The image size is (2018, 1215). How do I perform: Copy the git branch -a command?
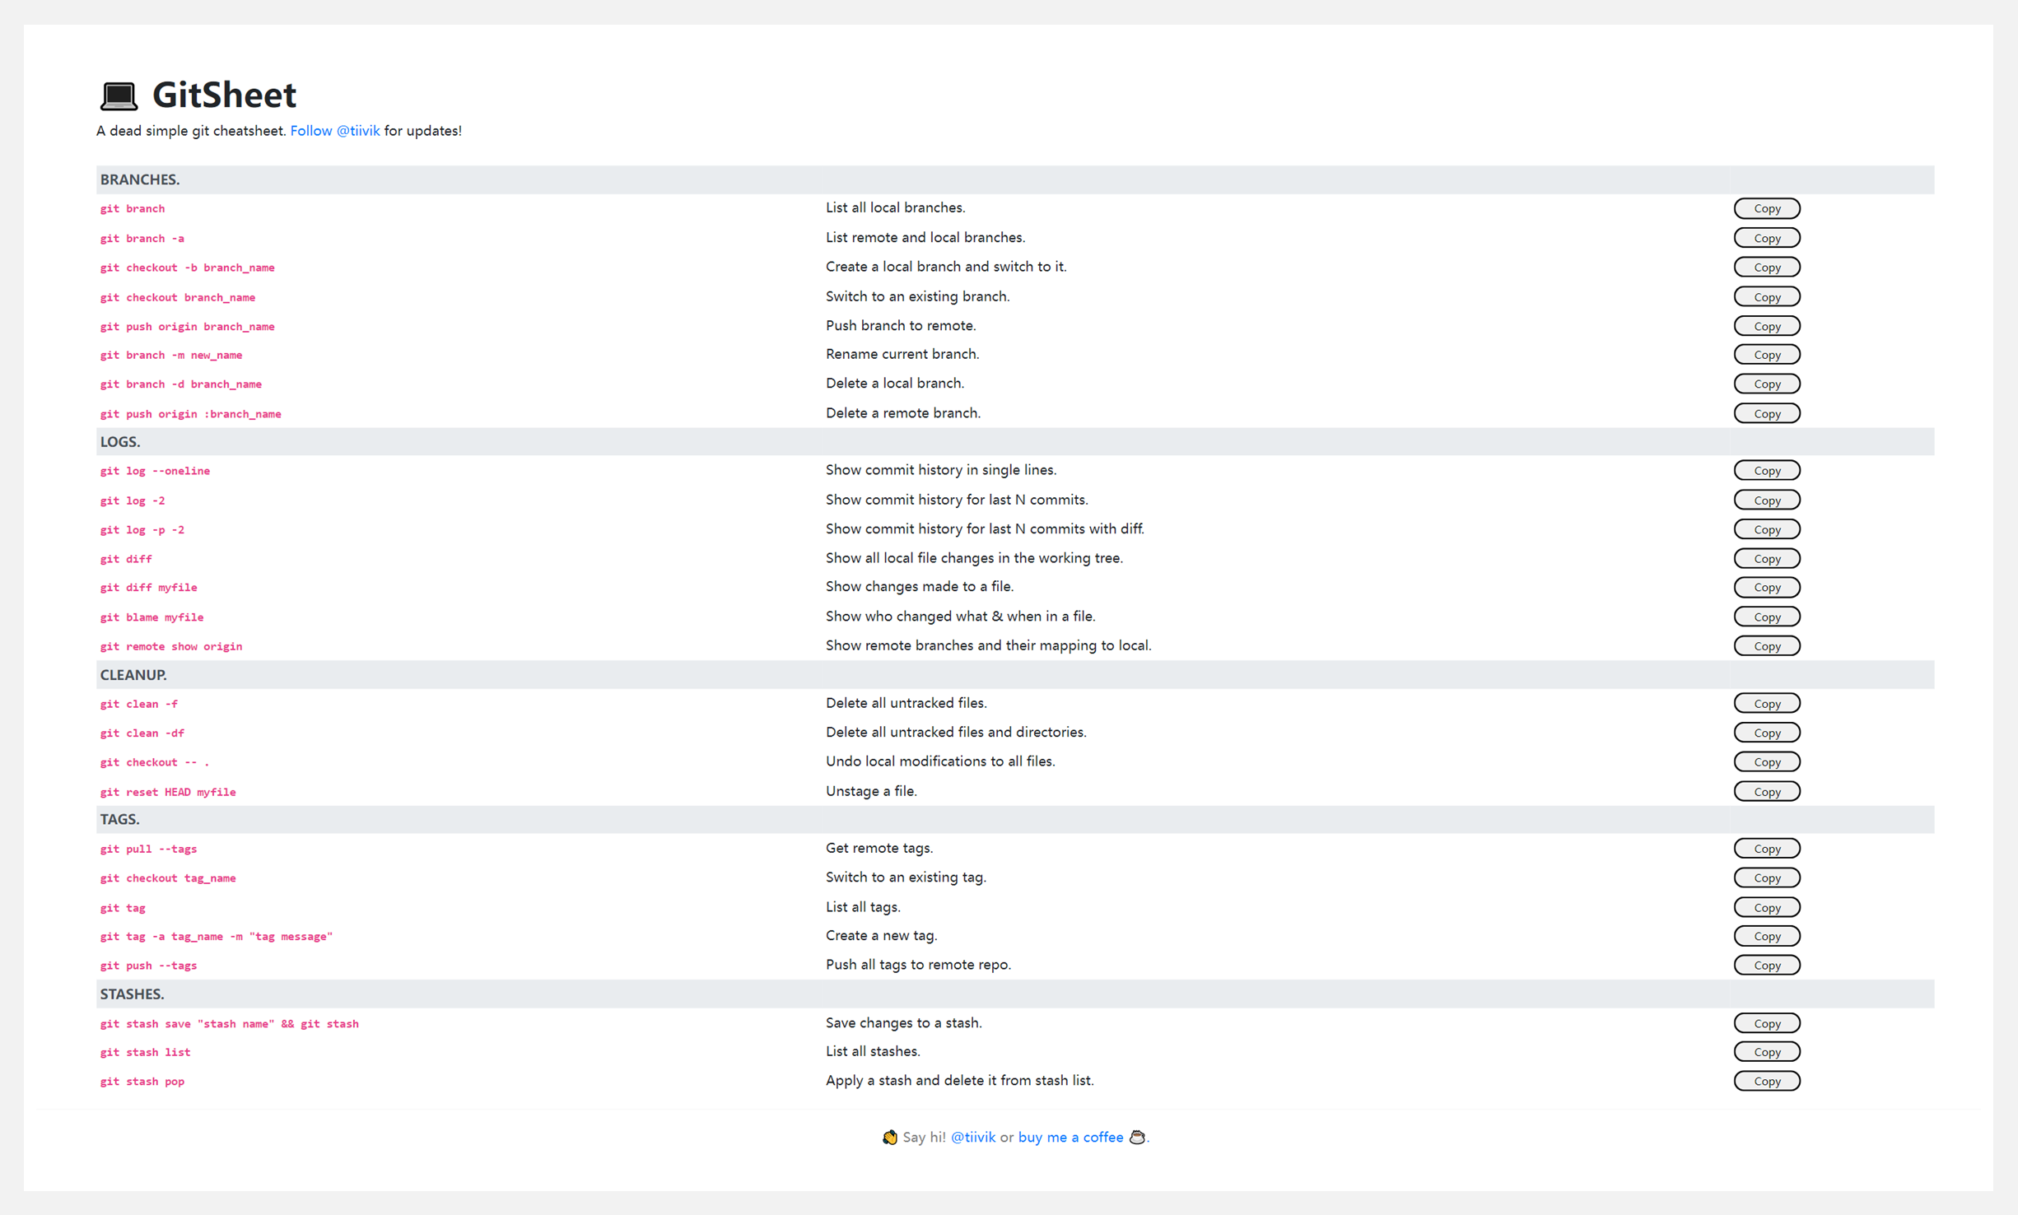pyautogui.click(x=1766, y=238)
